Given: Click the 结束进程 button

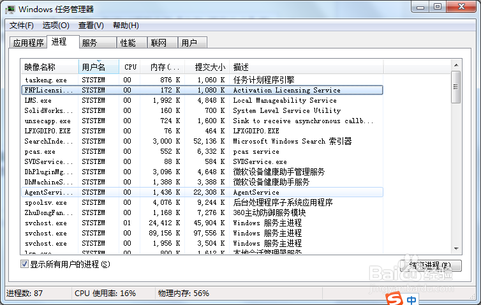Looking at the screenshot, I should (431, 265).
